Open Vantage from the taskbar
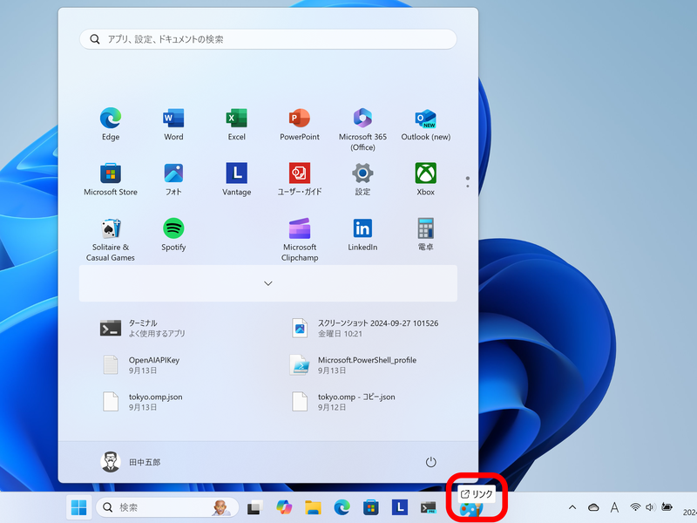This screenshot has width=697, height=523. click(x=400, y=507)
